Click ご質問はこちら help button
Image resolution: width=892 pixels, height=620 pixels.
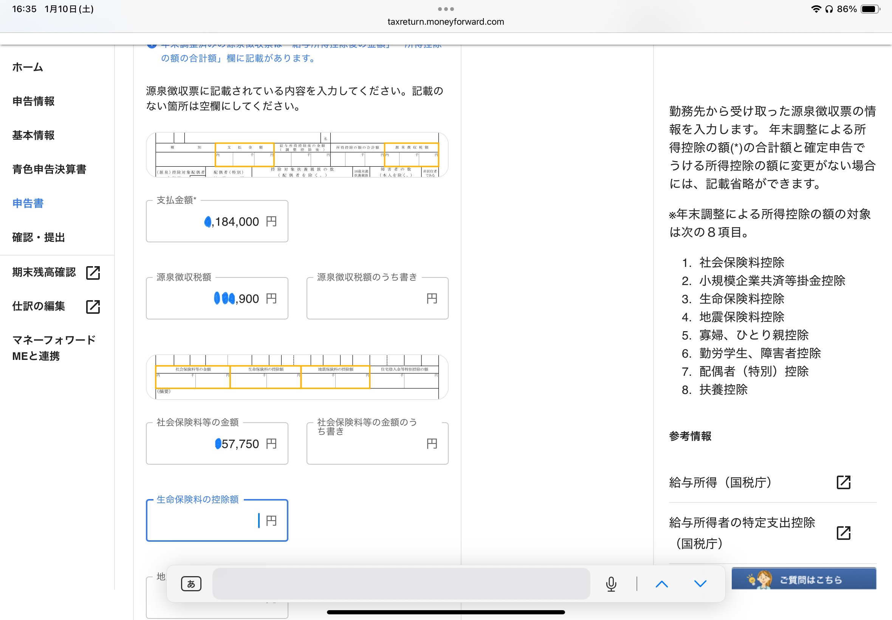click(x=804, y=579)
